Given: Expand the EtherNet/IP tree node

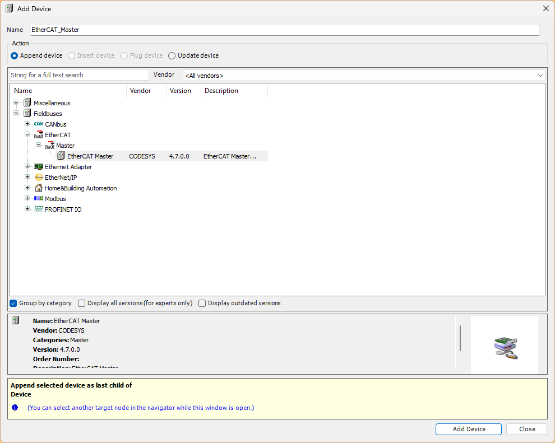Looking at the screenshot, I should pos(27,177).
